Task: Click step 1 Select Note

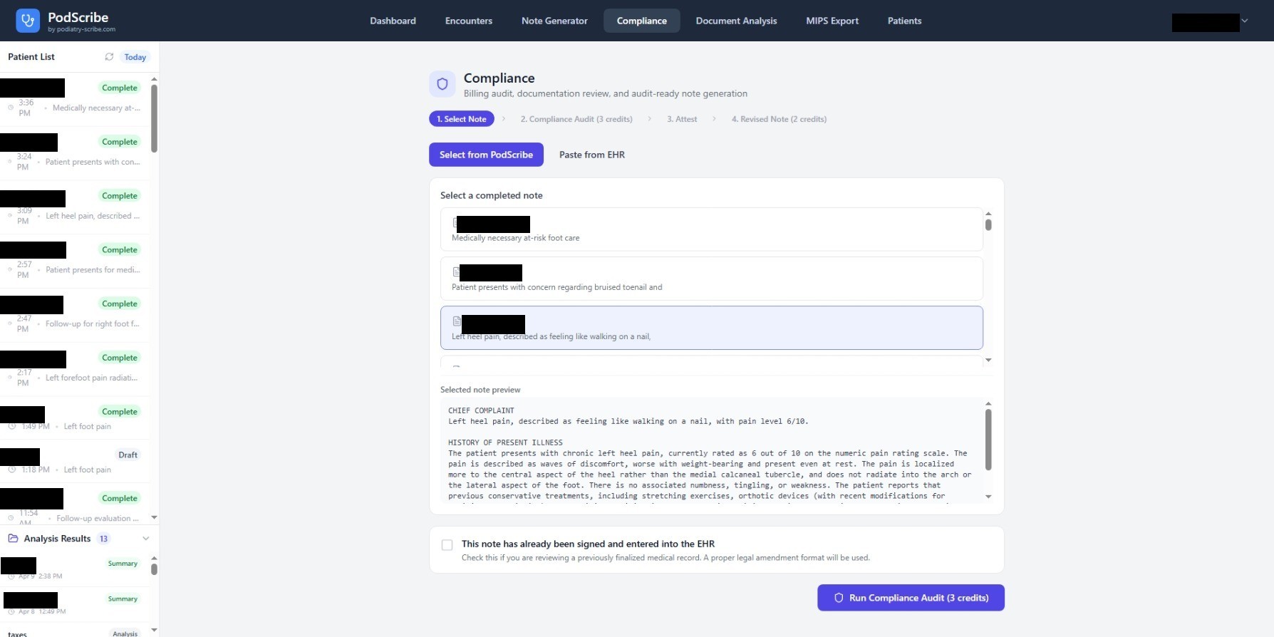Action: [x=461, y=119]
